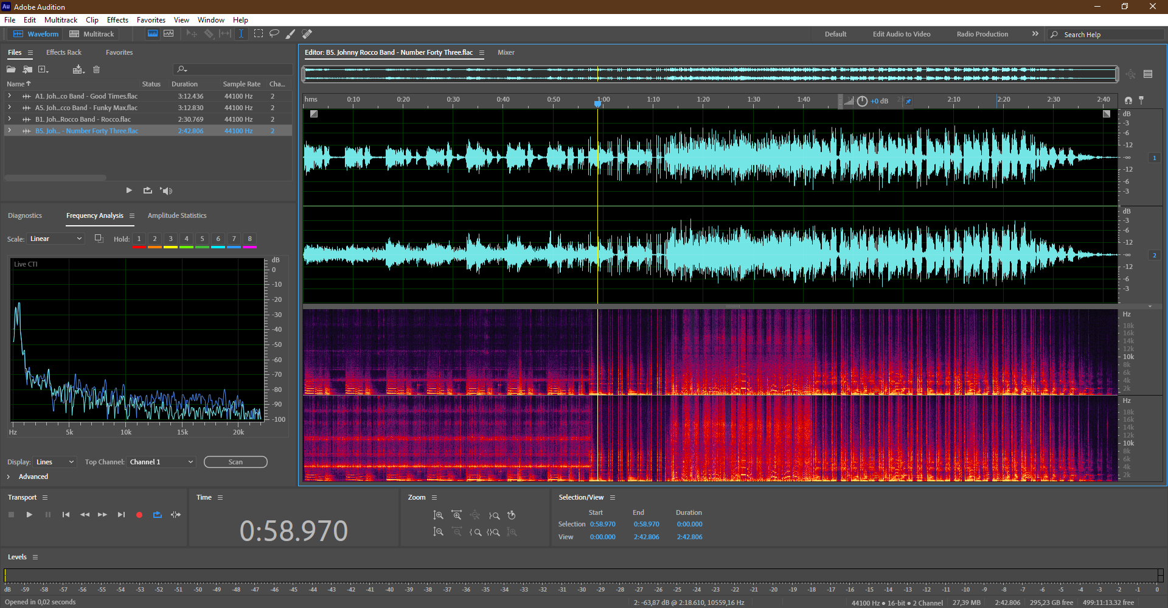This screenshot has width=1168, height=608.
Task: Select the Time Selection tool
Action: 241,33
